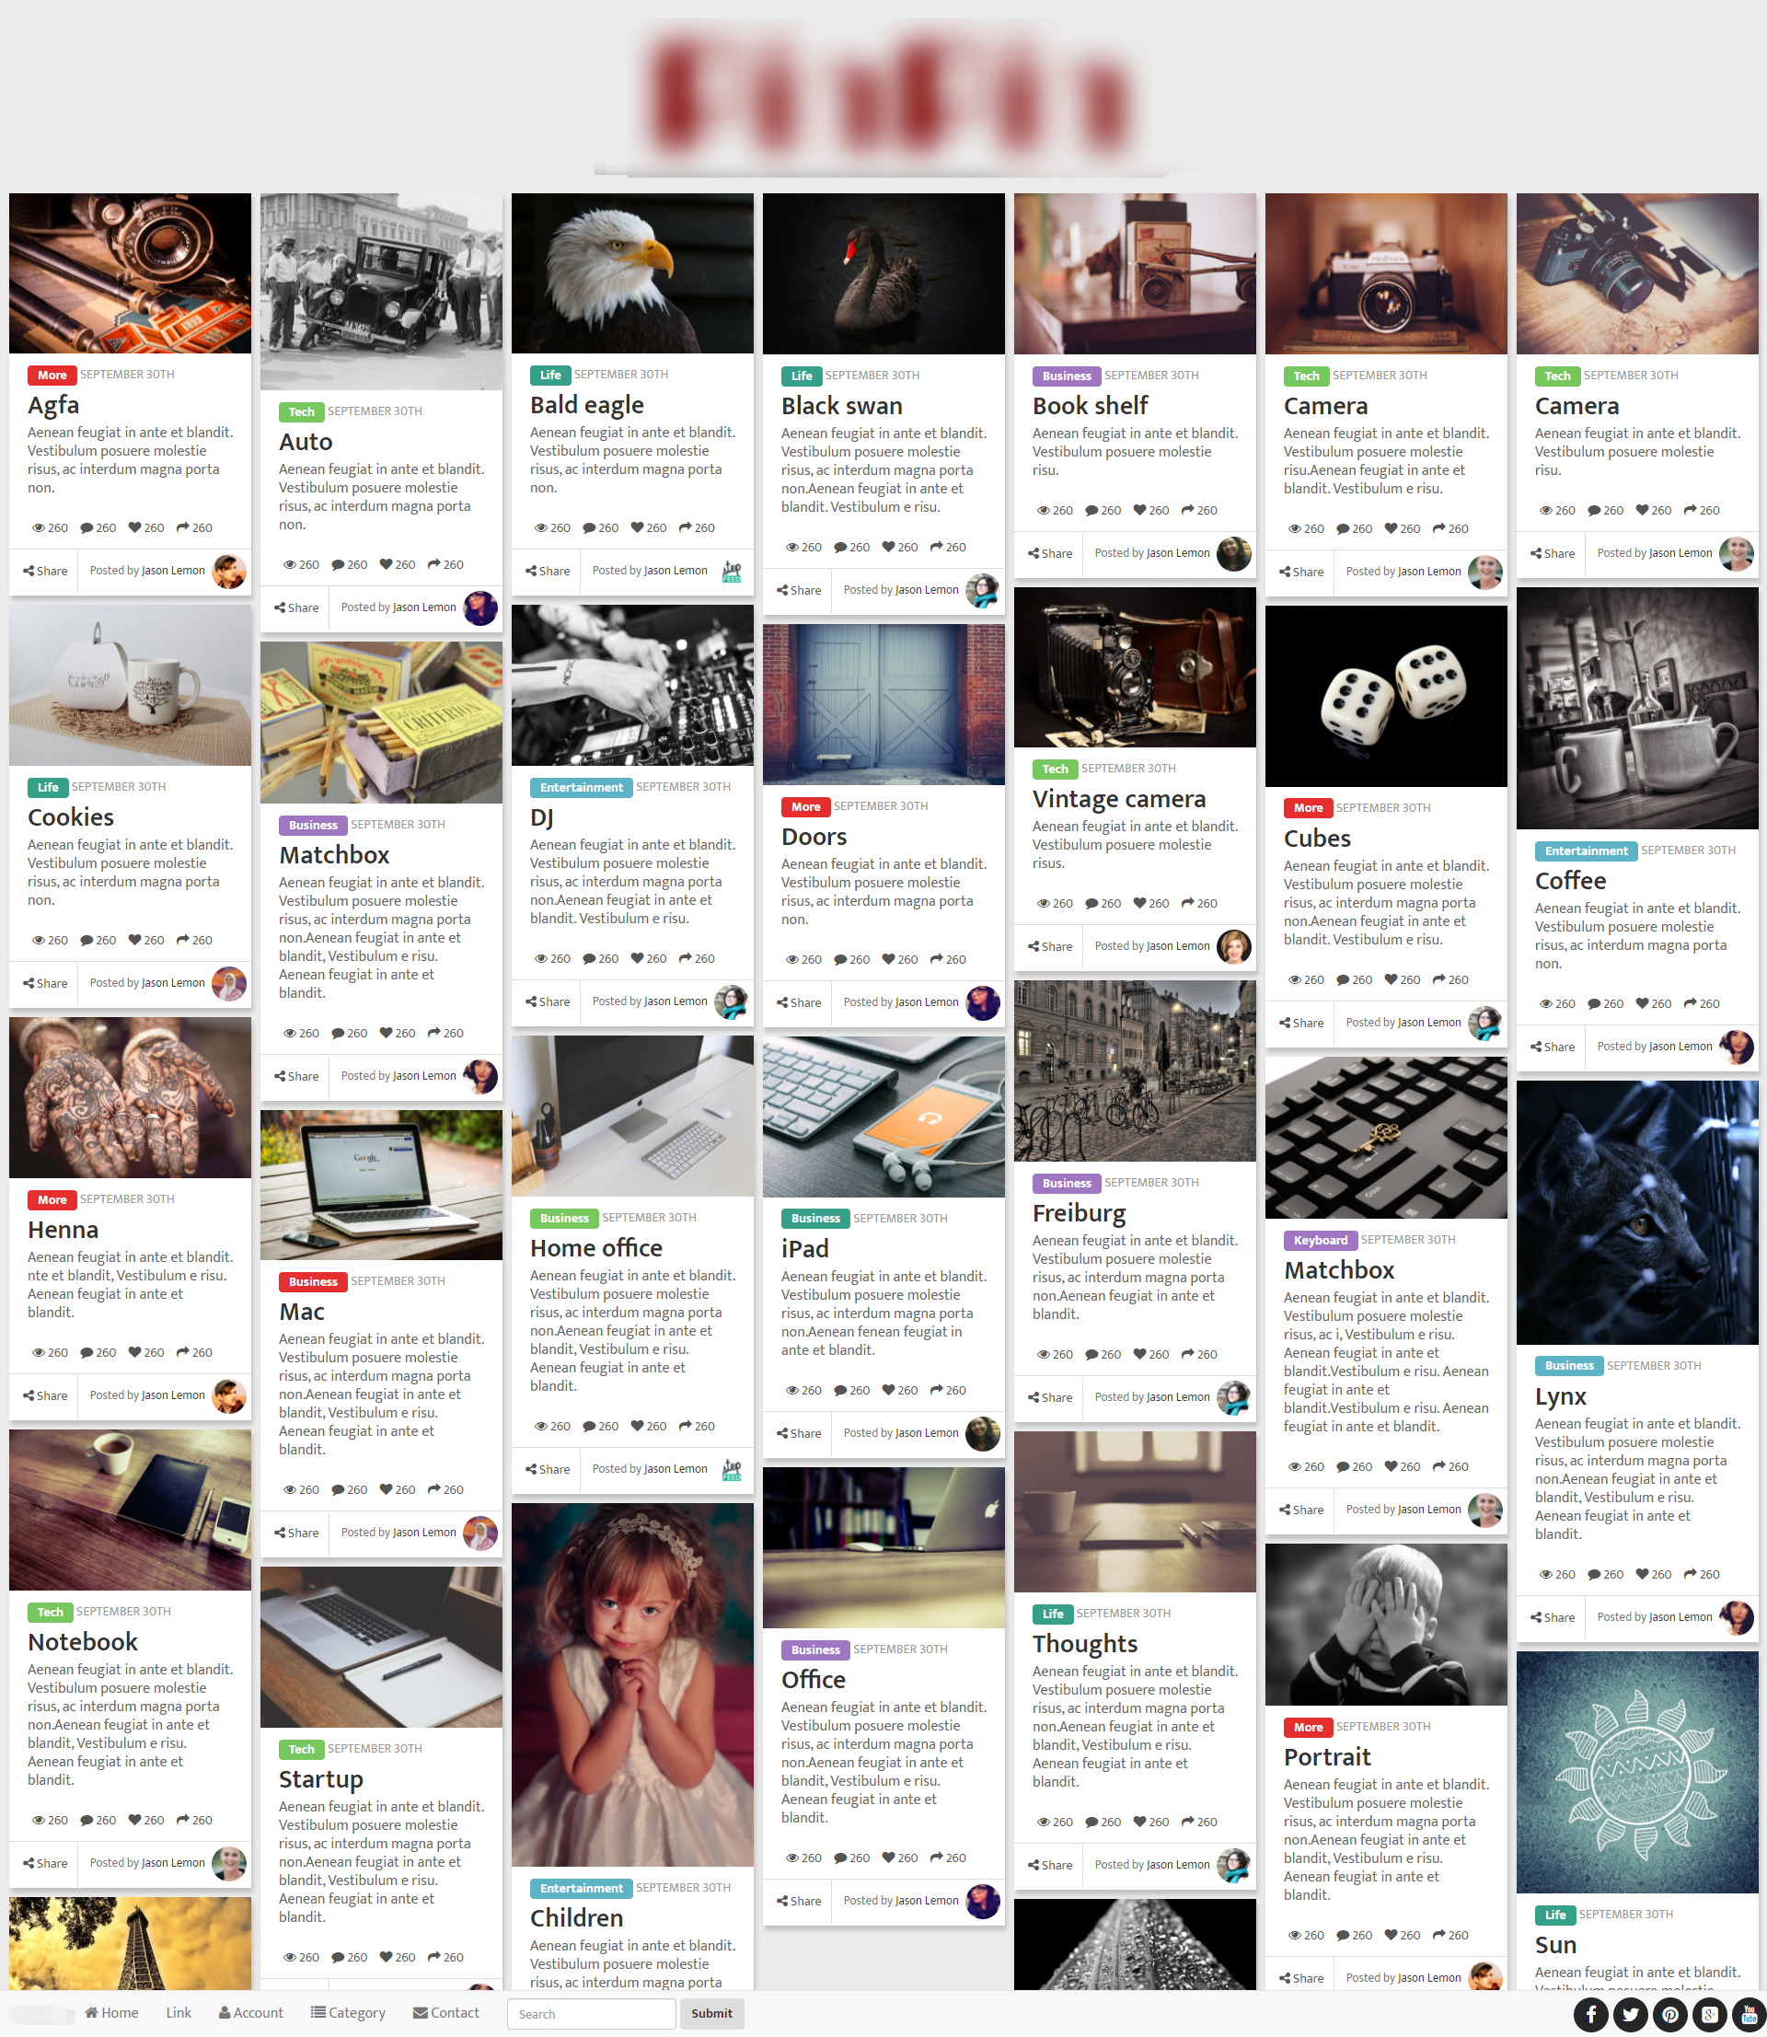1767x2037 pixels.
Task: Click the forward arrow icon on Black swan card
Action: (936, 546)
